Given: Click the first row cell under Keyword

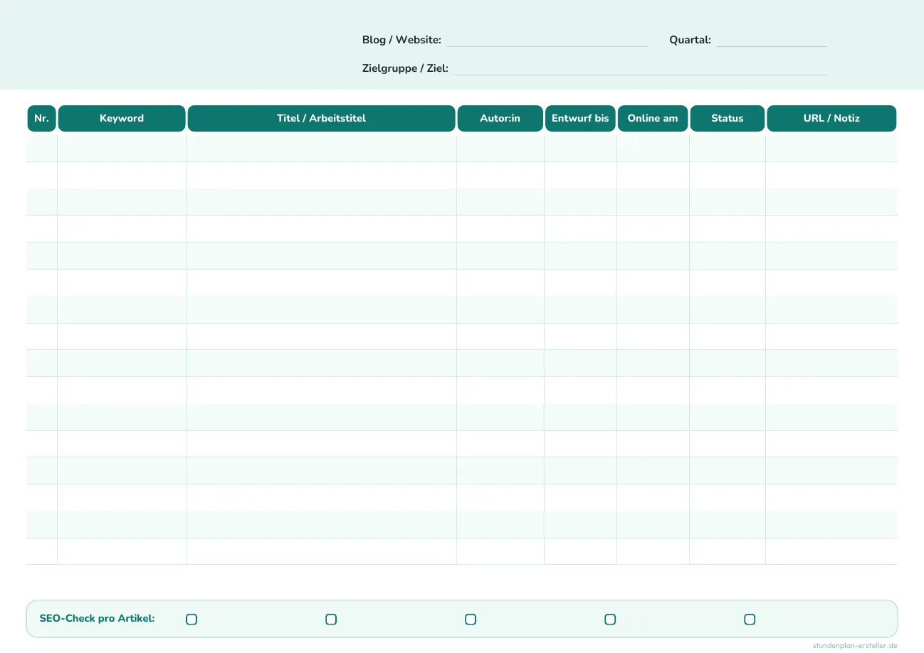Looking at the screenshot, I should pyautogui.click(x=122, y=149).
